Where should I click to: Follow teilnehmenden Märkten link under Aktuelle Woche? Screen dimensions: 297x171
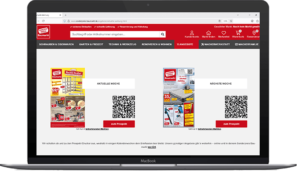97,129
